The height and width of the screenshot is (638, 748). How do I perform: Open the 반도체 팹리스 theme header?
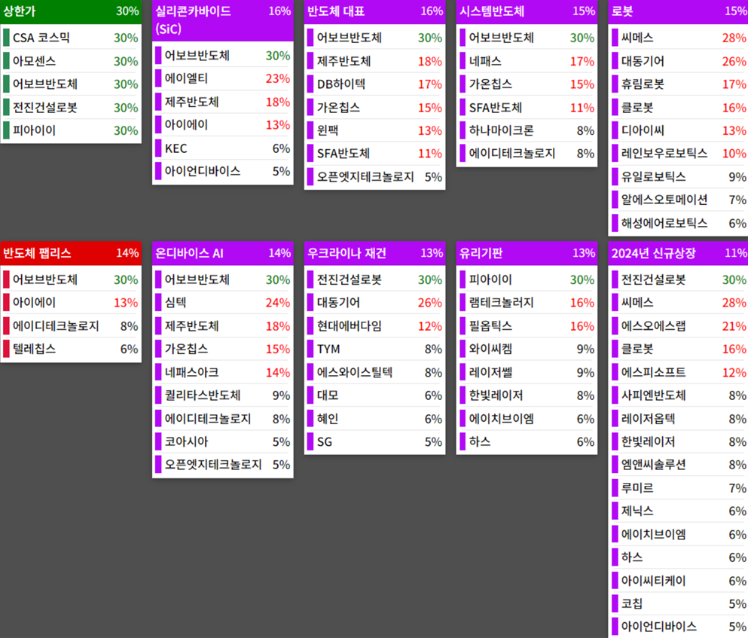(71, 253)
